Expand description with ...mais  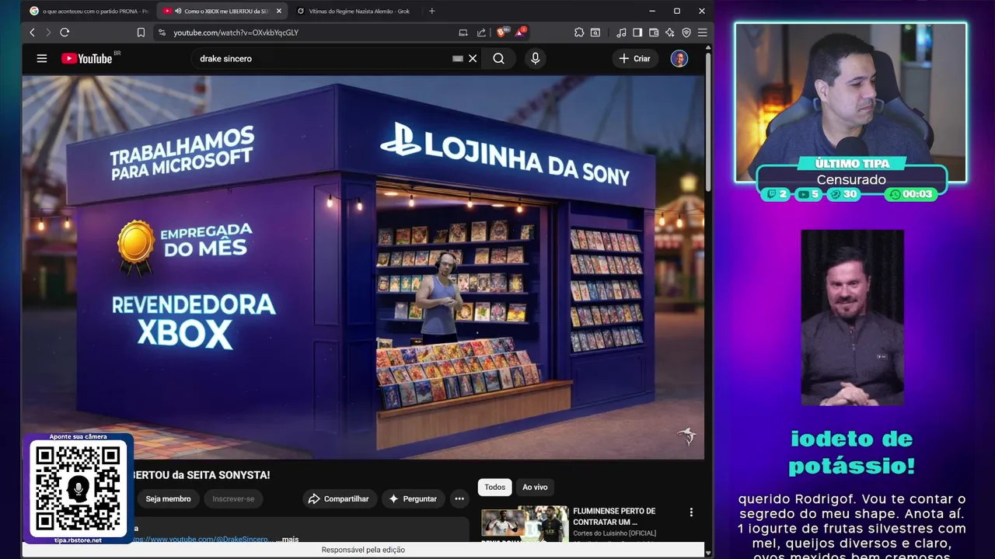click(287, 539)
